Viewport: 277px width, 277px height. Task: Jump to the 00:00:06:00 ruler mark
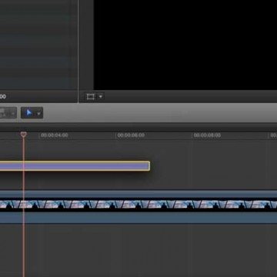point(131,135)
